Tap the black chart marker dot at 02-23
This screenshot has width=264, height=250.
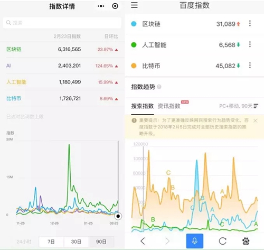[118, 216]
